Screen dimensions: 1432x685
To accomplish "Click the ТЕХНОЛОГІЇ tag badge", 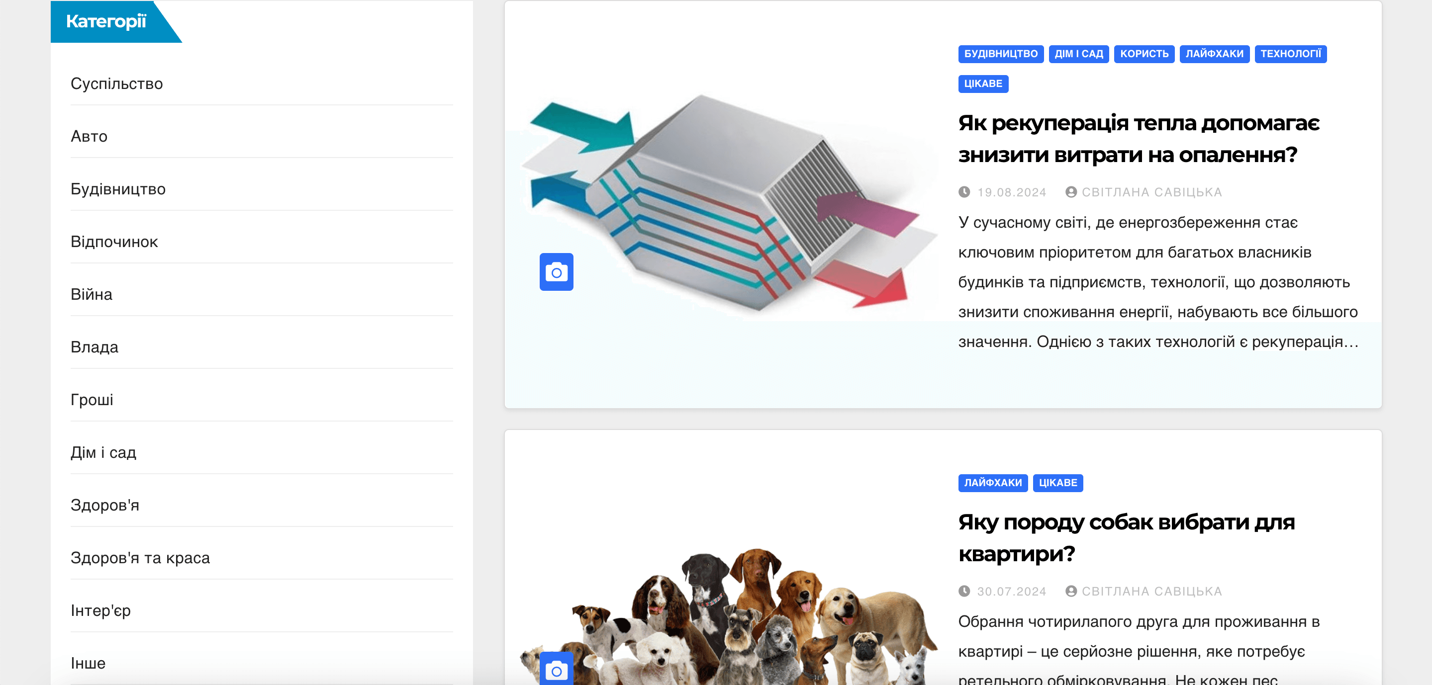I will click(x=1290, y=54).
